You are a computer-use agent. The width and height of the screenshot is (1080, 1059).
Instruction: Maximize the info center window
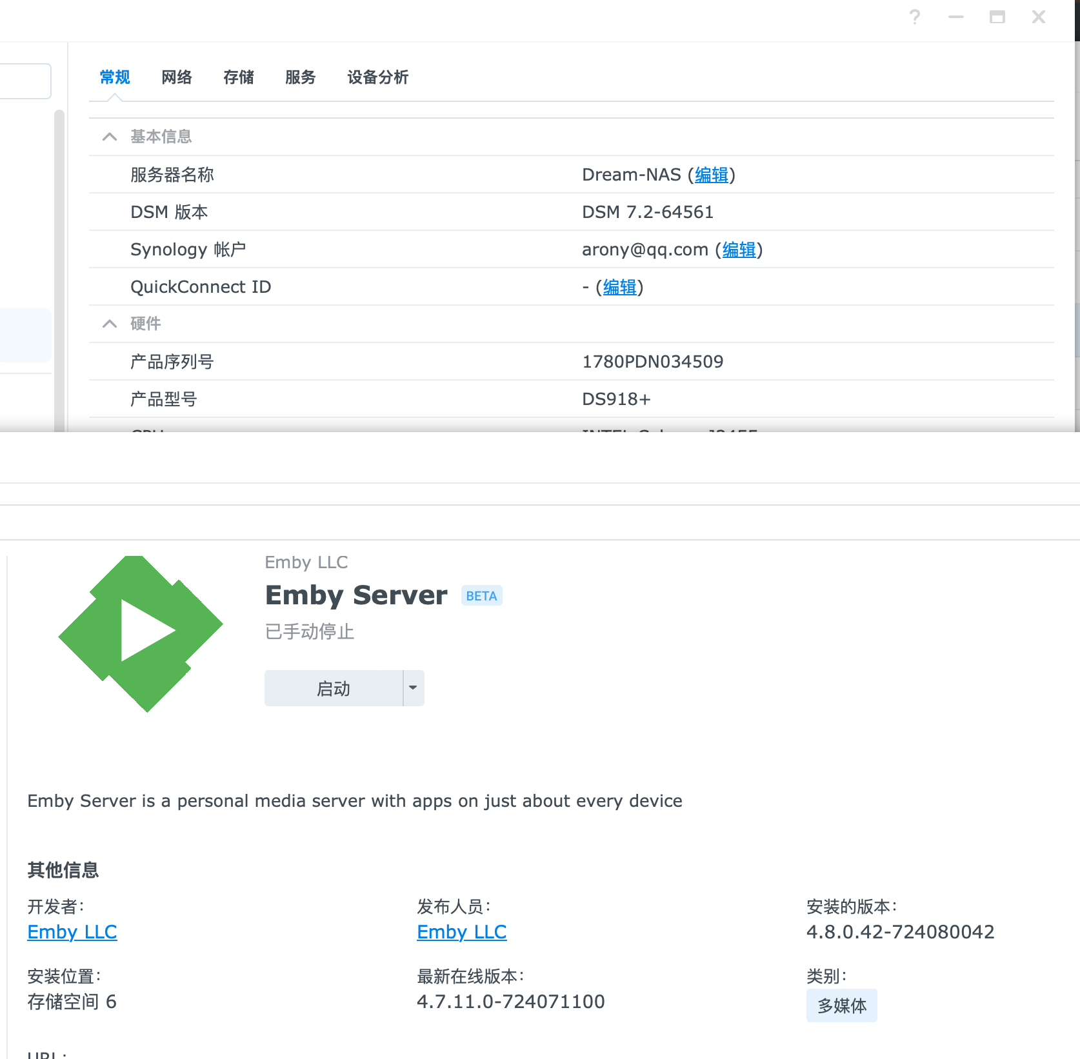pos(997,17)
